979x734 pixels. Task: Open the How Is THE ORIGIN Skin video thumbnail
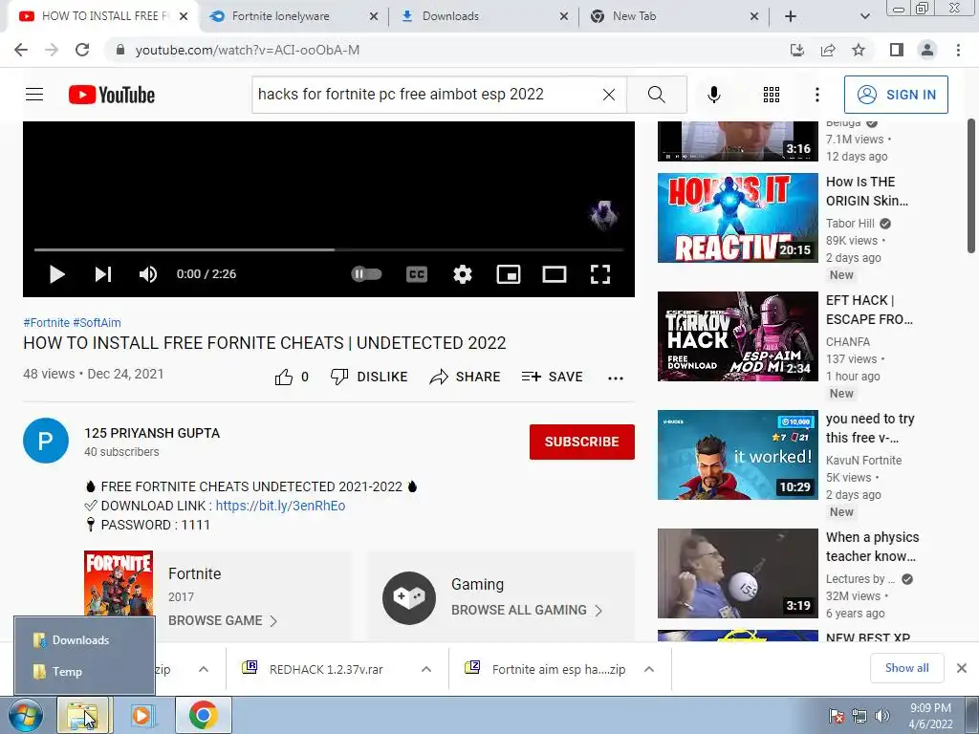[x=737, y=218]
